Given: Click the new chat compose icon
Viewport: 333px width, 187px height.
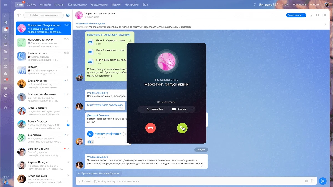Looking at the screenshot, I should pyautogui.click(x=68, y=15).
